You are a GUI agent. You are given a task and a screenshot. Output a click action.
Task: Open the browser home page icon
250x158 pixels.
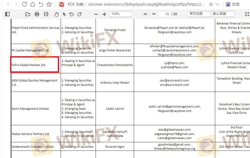pyautogui.click(x=33, y=4)
